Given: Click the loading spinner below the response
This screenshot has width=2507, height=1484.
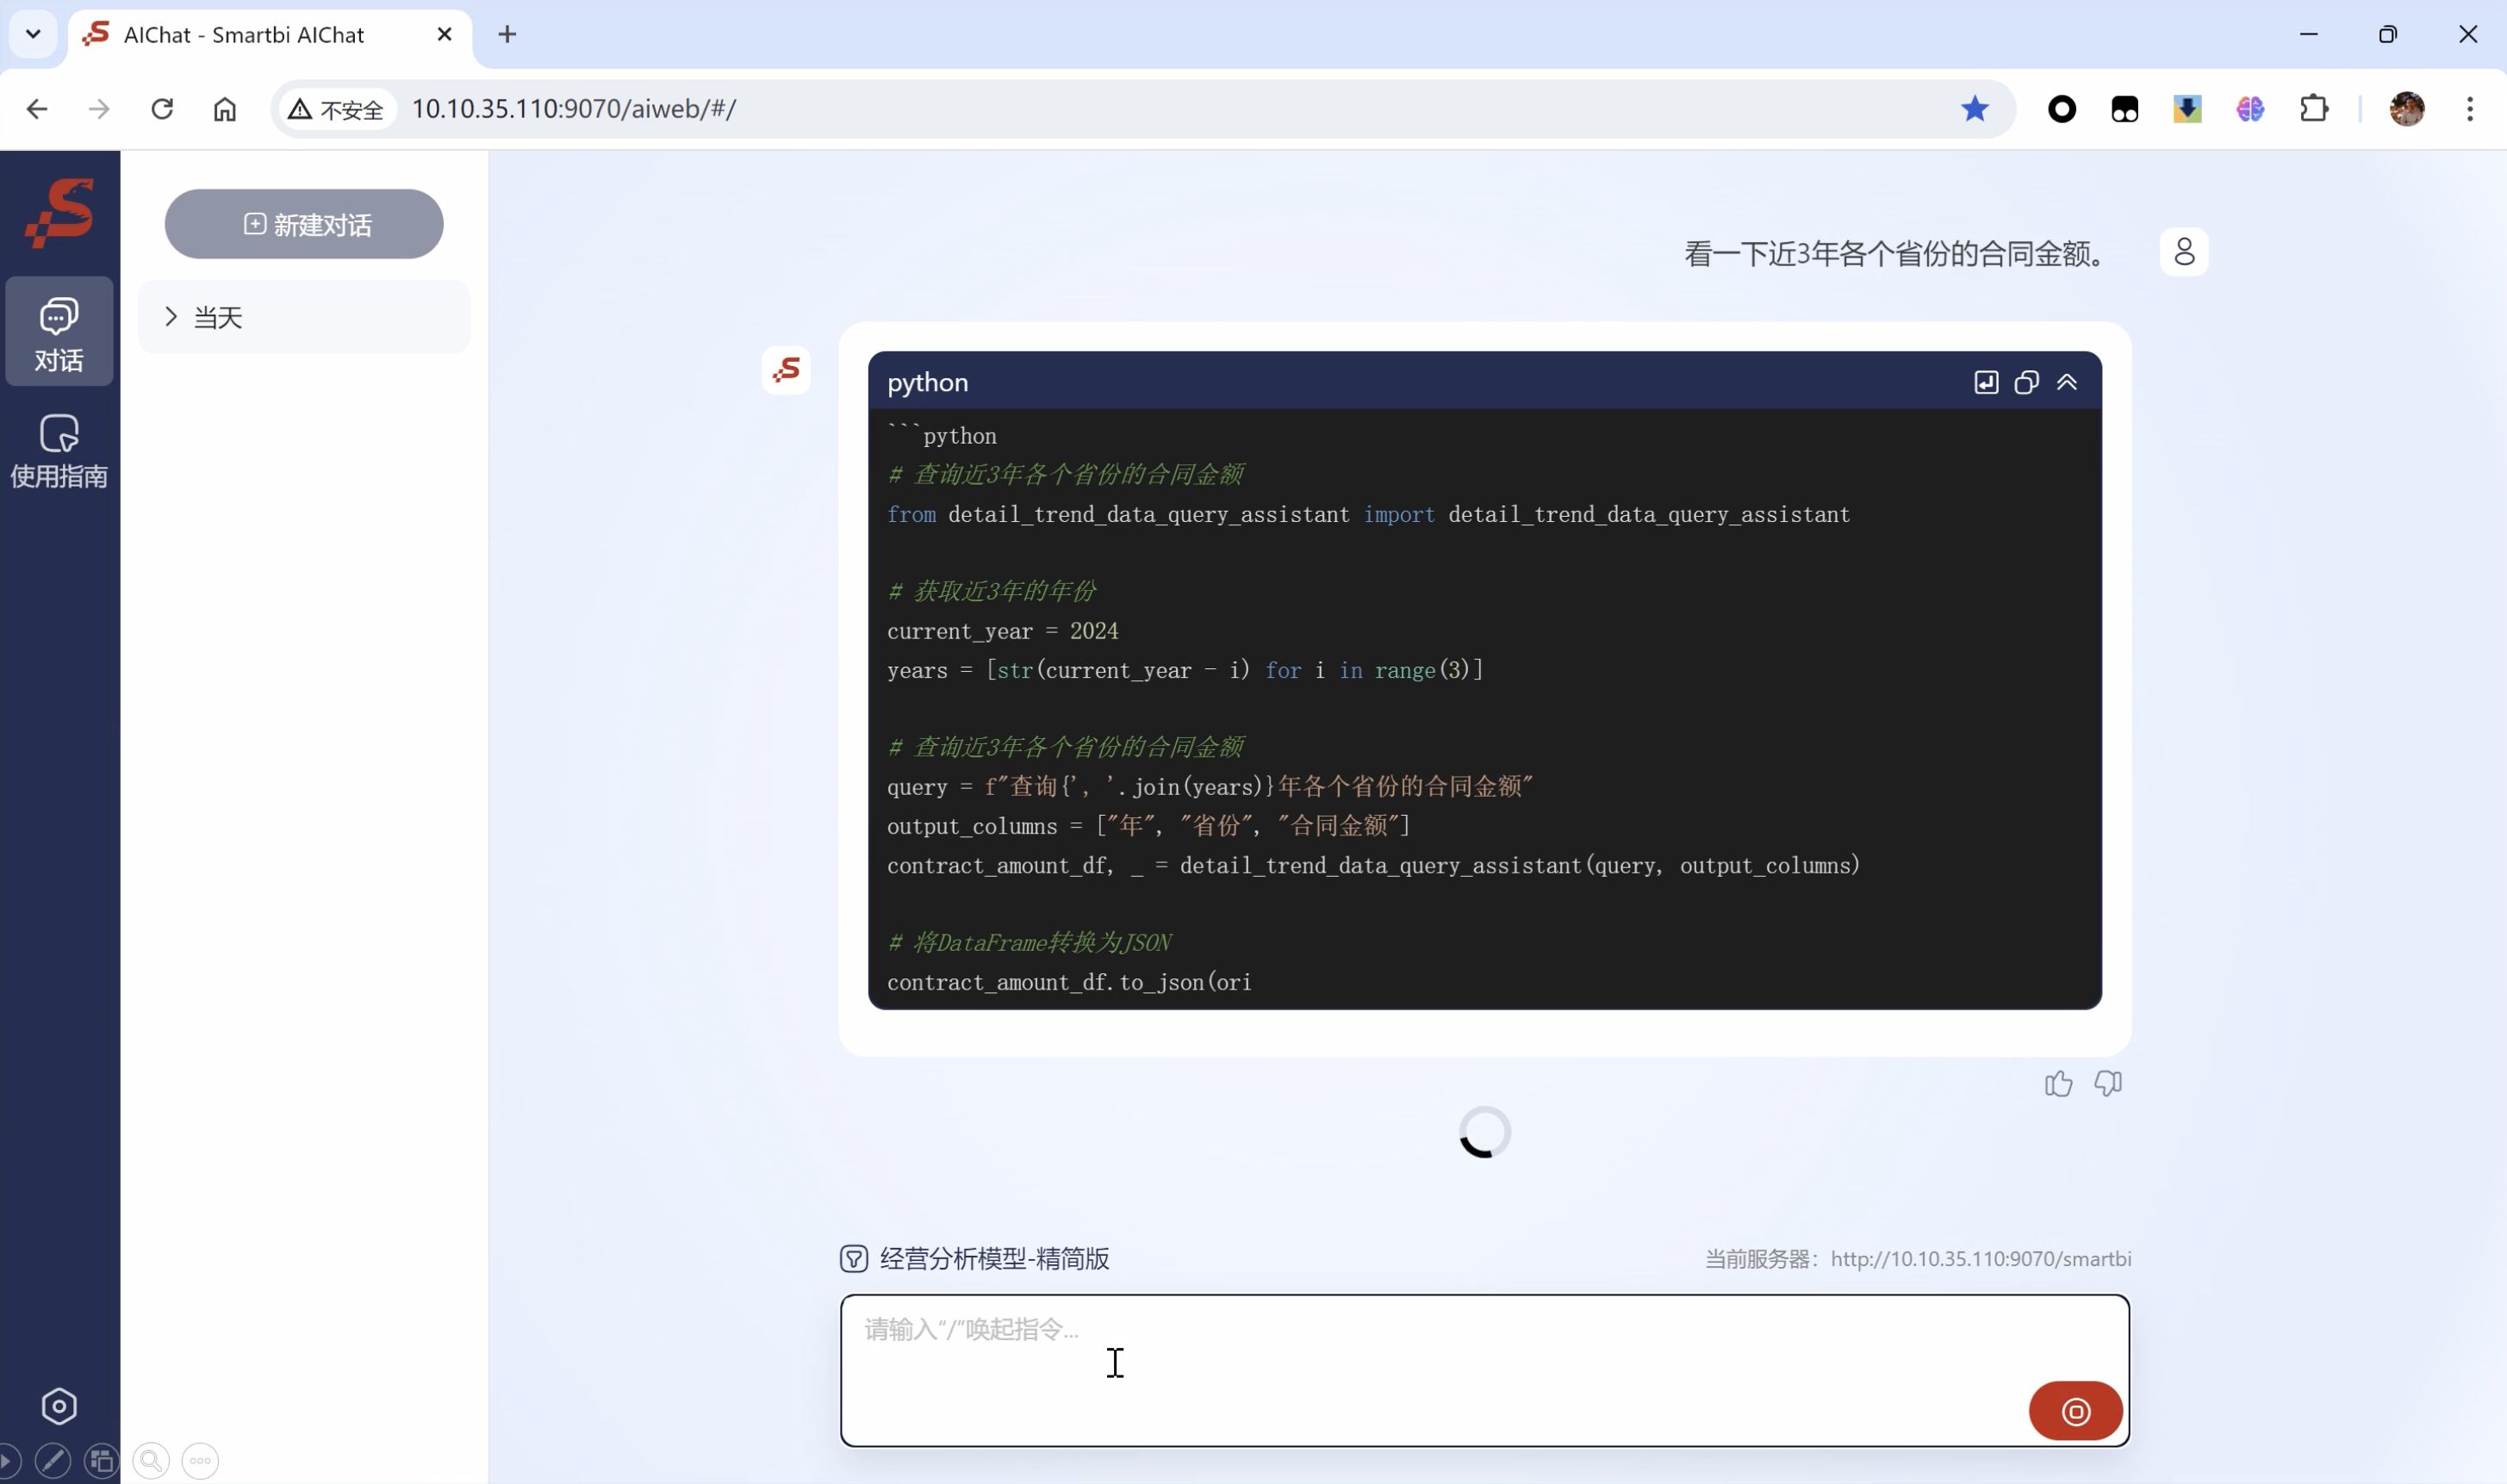Looking at the screenshot, I should (1484, 1132).
